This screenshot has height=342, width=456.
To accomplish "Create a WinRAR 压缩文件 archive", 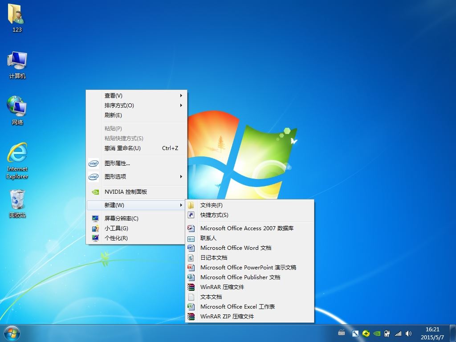I will pyautogui.click(x=249, y=287).
